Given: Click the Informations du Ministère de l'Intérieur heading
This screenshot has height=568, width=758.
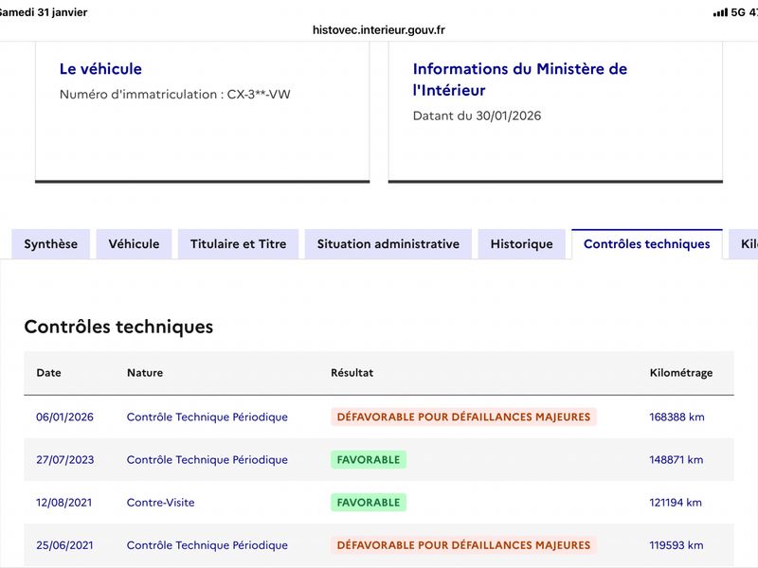Looking at the screenshot, I should click(519, 80).
